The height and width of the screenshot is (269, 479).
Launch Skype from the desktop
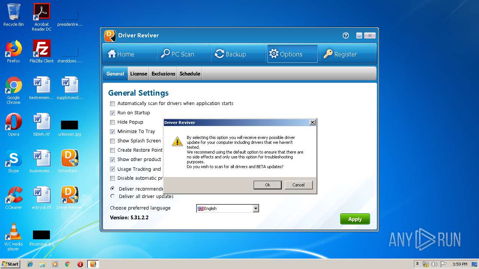coord(13,161)
